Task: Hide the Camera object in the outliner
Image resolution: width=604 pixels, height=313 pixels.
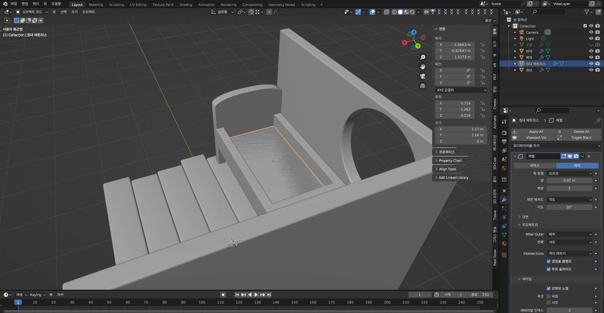Action: pos(591,32)
